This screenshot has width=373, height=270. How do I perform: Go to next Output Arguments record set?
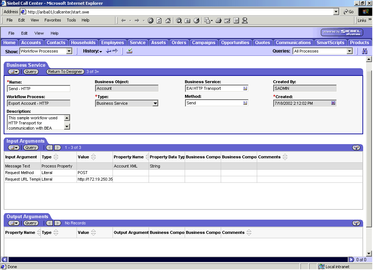pyautogui.click(x=58, y=223)
